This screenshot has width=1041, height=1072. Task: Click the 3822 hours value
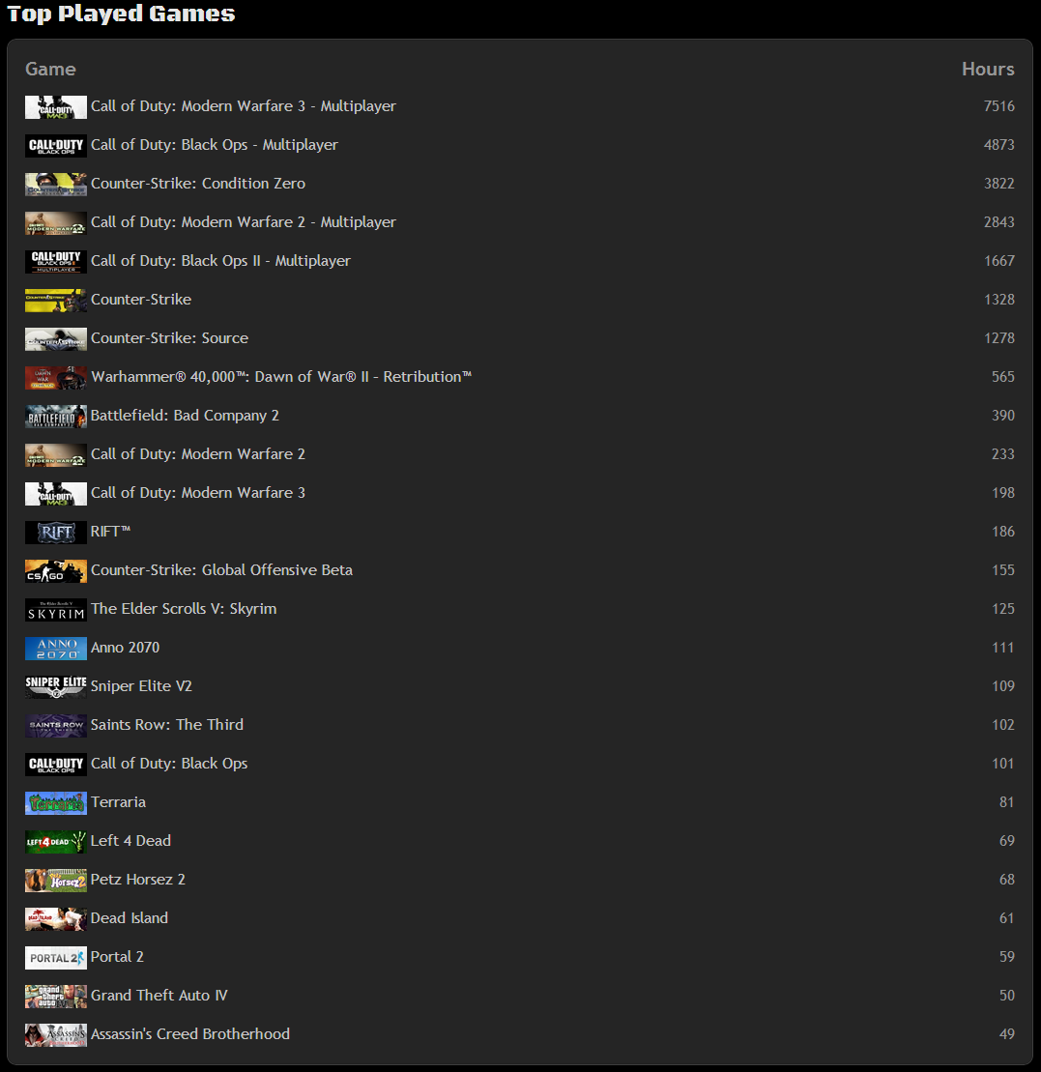tap(998, 184)
